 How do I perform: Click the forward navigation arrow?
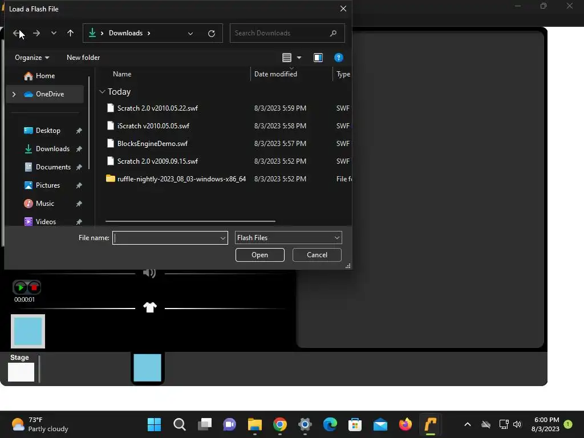36,33
